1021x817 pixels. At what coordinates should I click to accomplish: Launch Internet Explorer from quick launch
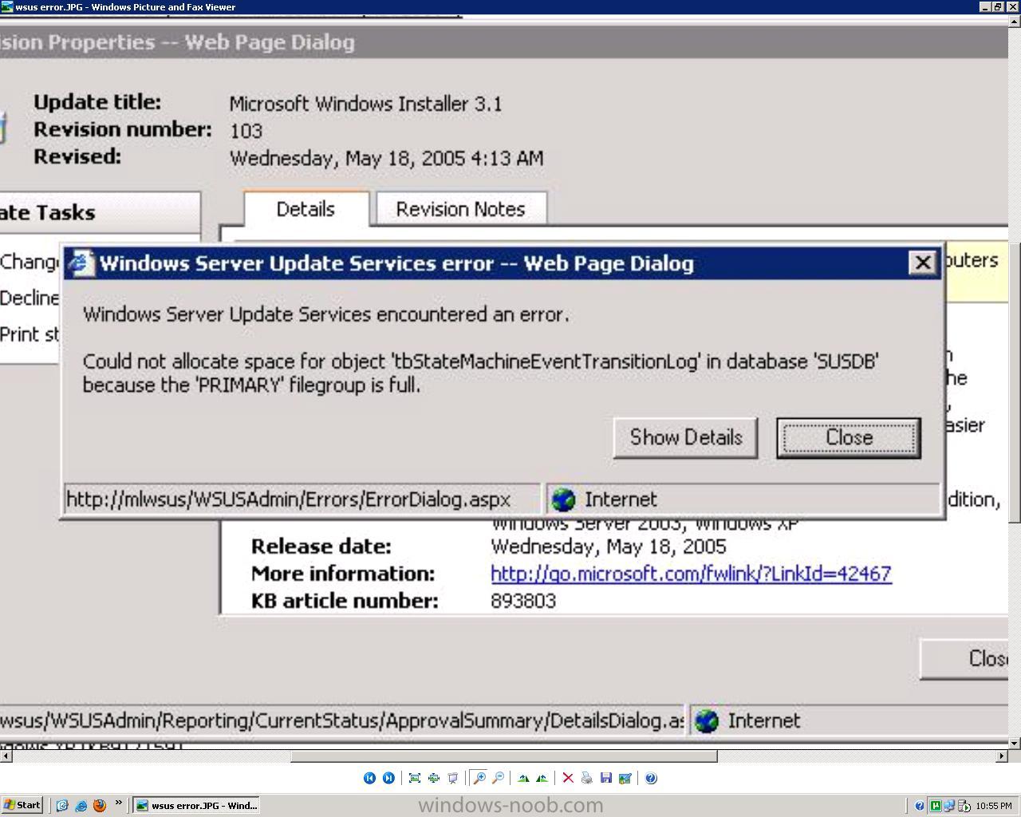point(81,806)
